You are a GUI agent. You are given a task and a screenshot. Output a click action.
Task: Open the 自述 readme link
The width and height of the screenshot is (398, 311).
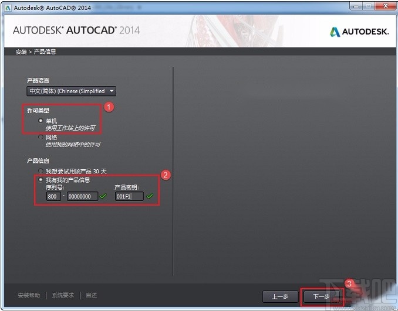(x=92, y=295)
